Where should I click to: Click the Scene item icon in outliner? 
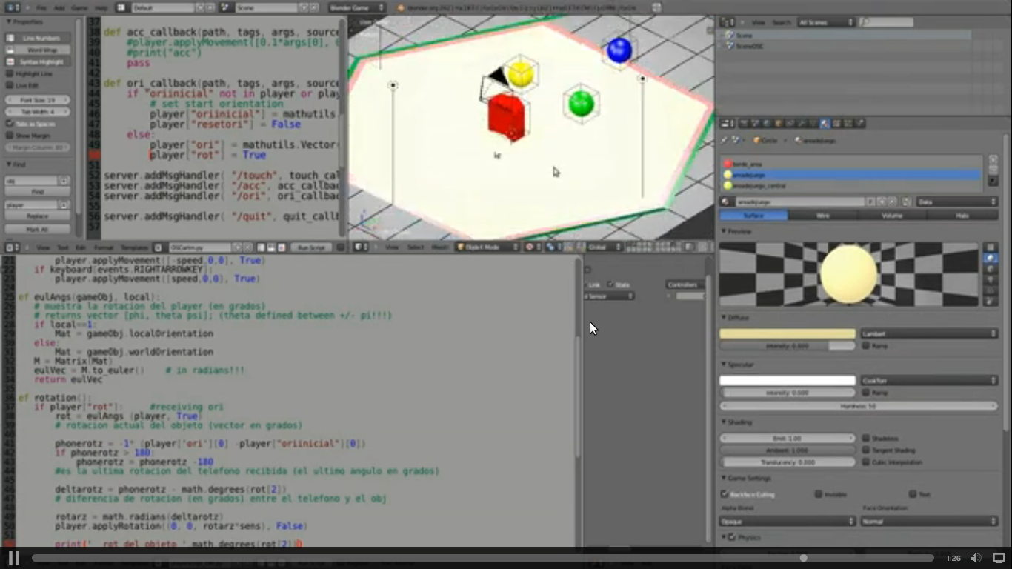(x=730, y=35)
